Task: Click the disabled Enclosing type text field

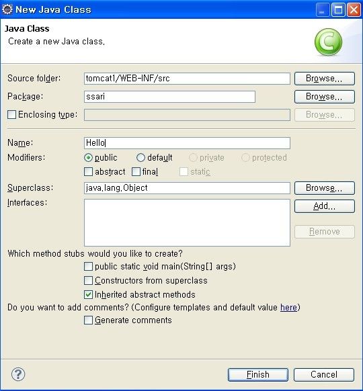Action: [187, 115]
